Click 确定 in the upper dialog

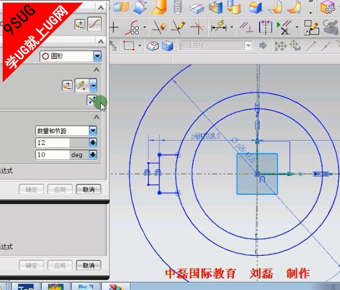point(32,189)
